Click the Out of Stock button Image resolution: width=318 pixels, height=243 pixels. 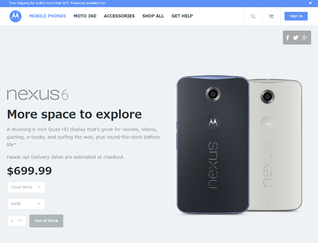[x=46, y=221]
